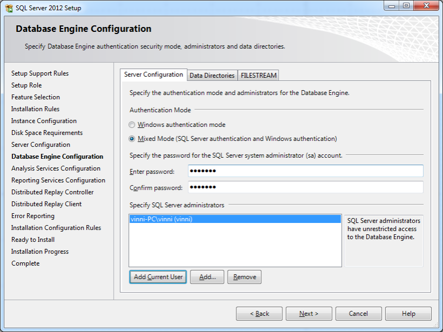Click Database Engine Configuration step in sidebar

[57, 157]
